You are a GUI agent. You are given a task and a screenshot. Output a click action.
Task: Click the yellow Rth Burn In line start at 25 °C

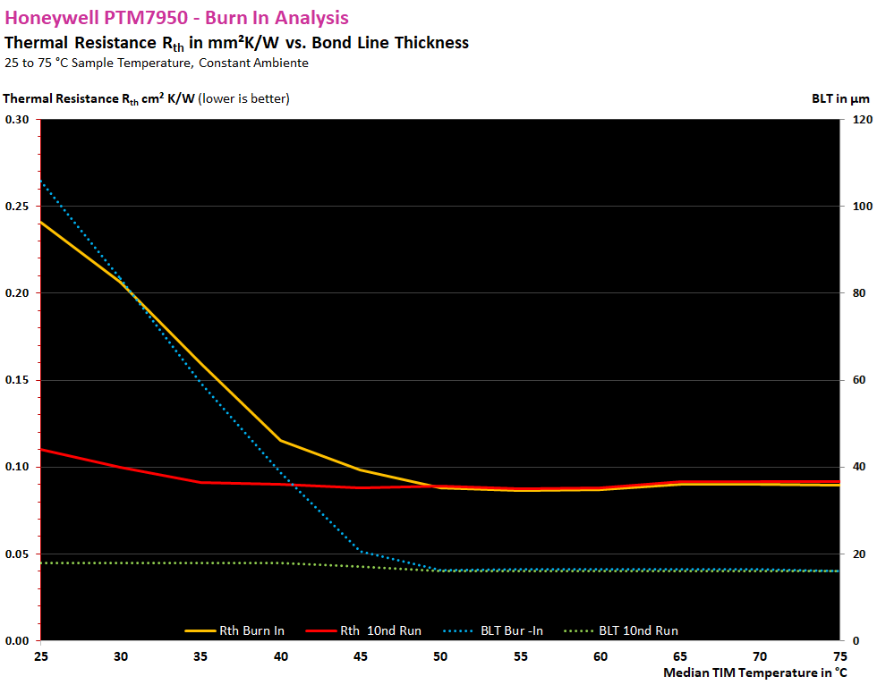[x=41, y=223]
